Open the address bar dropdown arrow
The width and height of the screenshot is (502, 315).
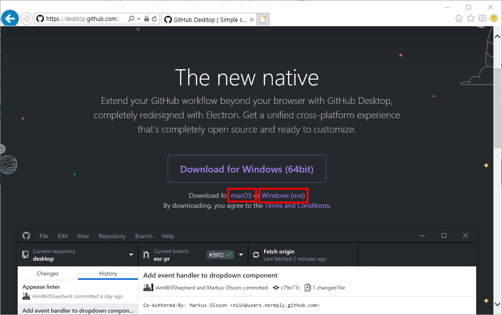click(x=139, y=19)
